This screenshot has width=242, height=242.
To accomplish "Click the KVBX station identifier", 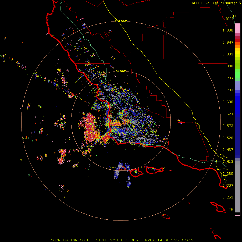I will point(150,240).
